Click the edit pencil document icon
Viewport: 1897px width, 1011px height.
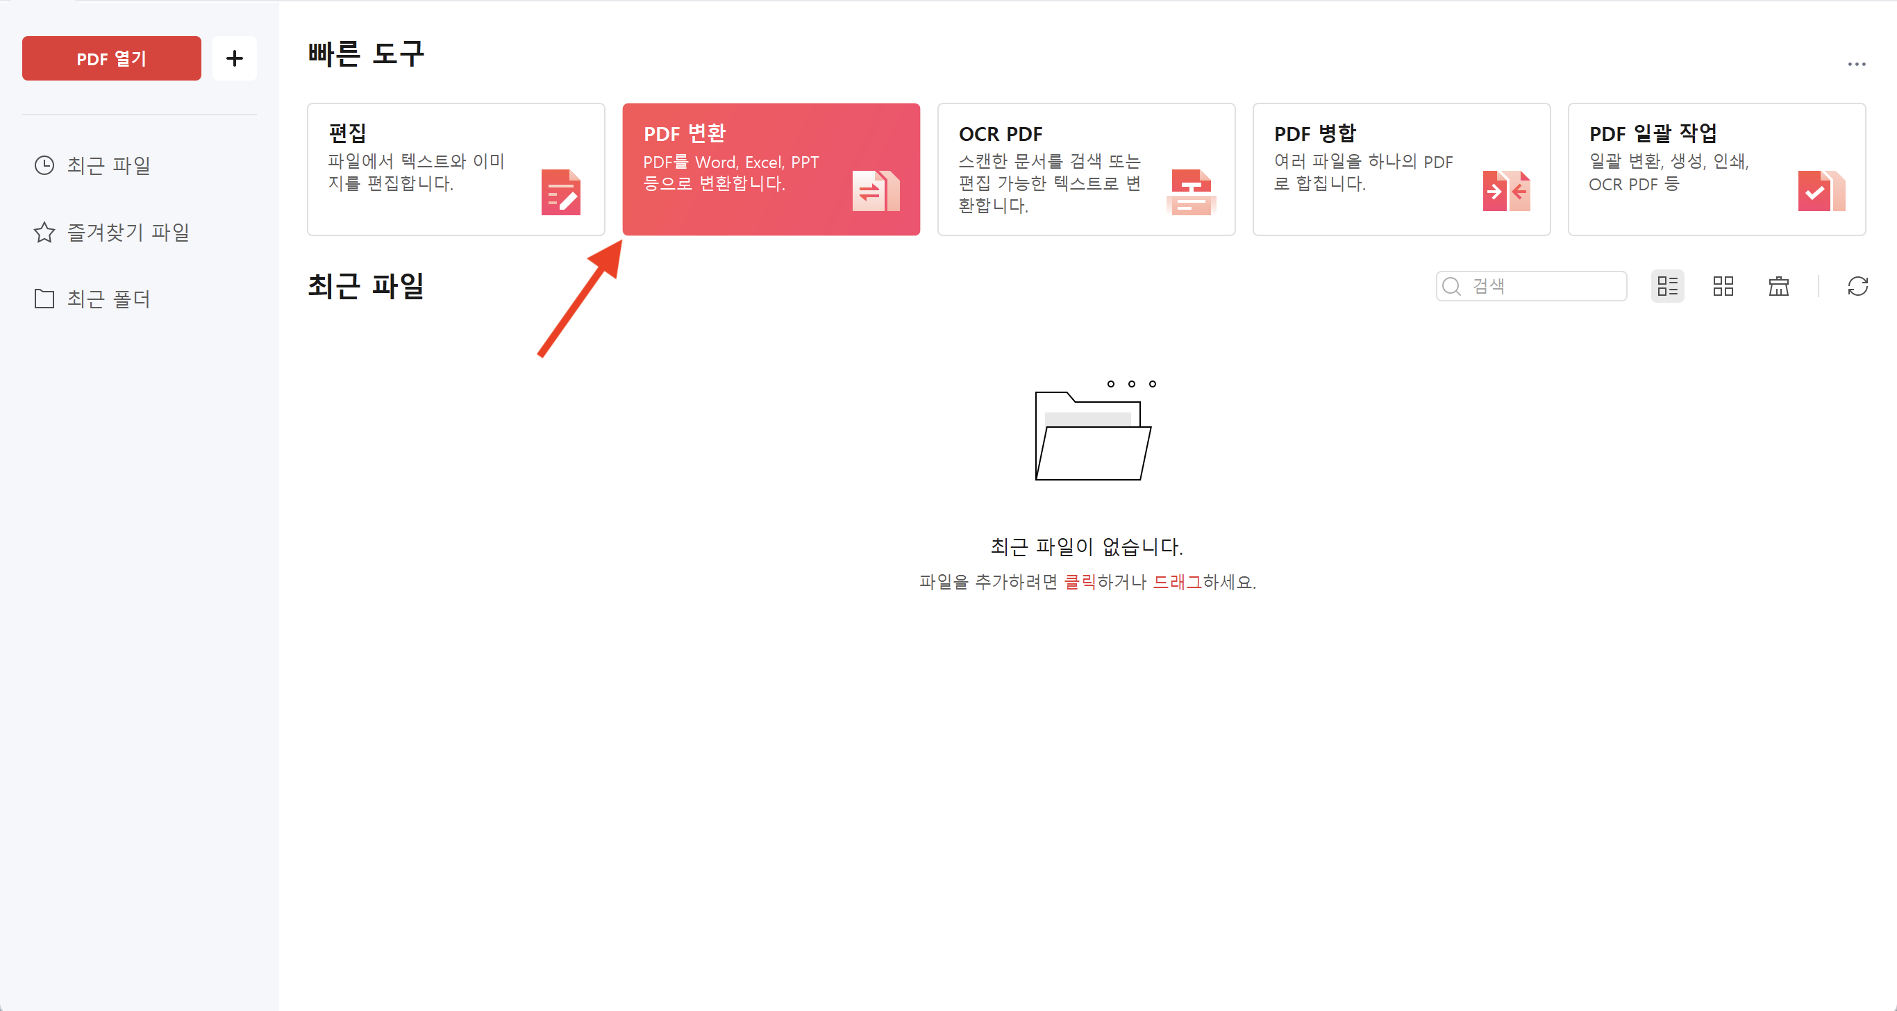[x=560, y=193]
